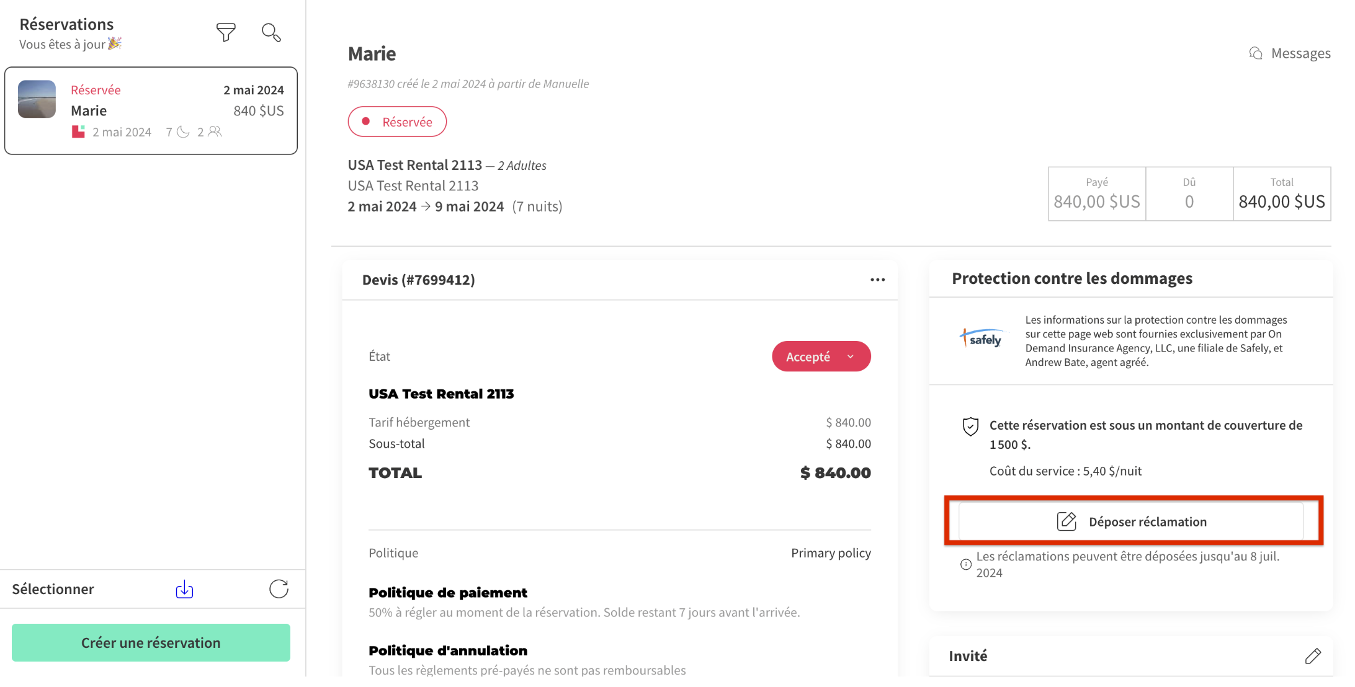Click Sélectionner to select reservations
1355x687 pixels.
pyautogui.click(x=53, y=589)
